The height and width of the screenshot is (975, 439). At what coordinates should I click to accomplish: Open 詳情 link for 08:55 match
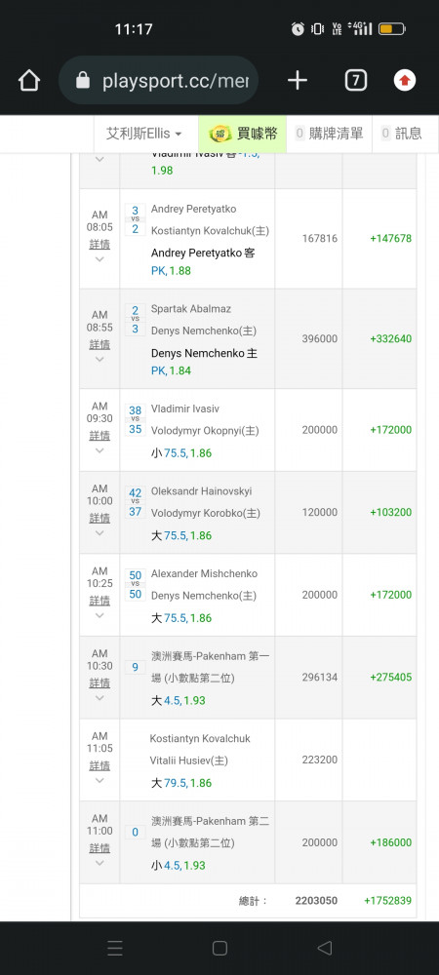pos(100,344)
